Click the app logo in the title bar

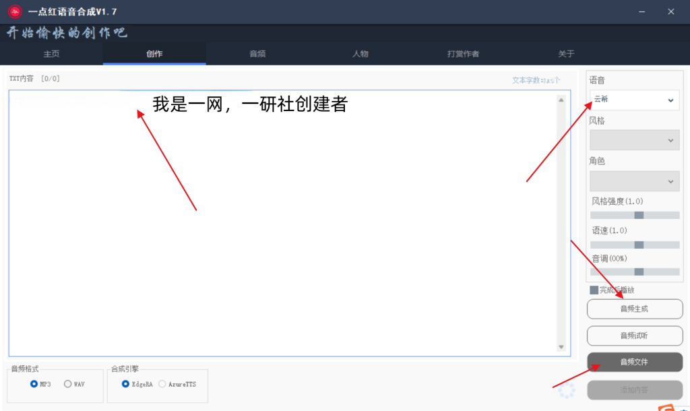pos(15,11)
